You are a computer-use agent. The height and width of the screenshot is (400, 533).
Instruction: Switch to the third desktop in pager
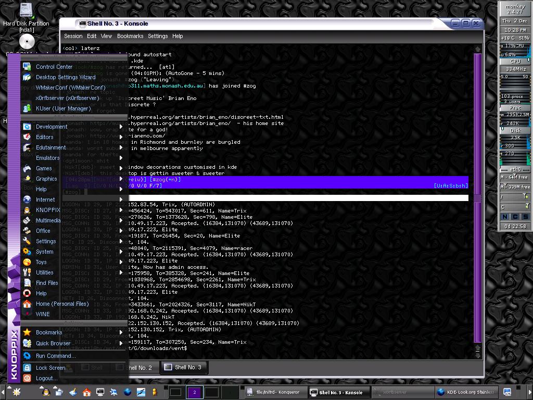[x=211, y=392]
